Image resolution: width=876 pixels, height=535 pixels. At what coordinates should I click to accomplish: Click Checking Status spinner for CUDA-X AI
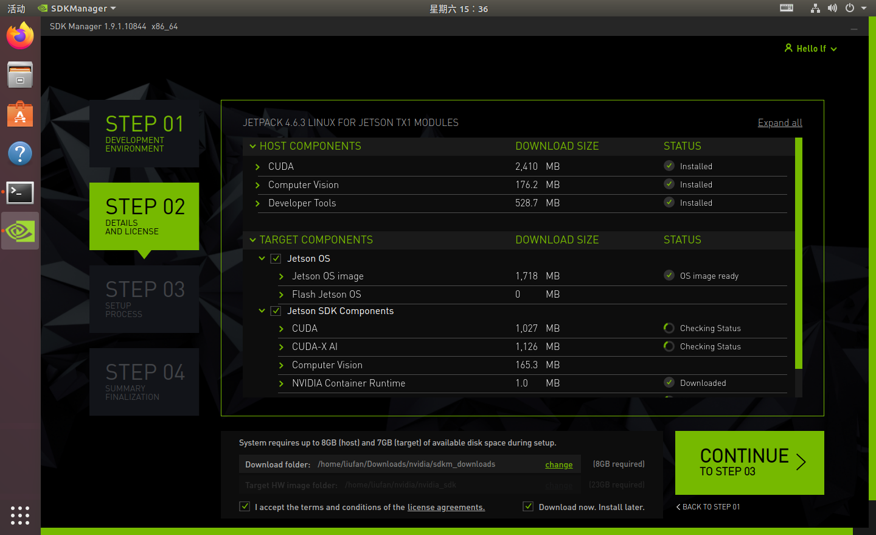pyautogui.click(x=669, y=346)
